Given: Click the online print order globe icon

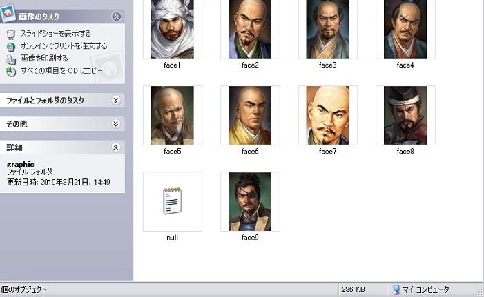Looking at the screenshot, I should [11, 47].
